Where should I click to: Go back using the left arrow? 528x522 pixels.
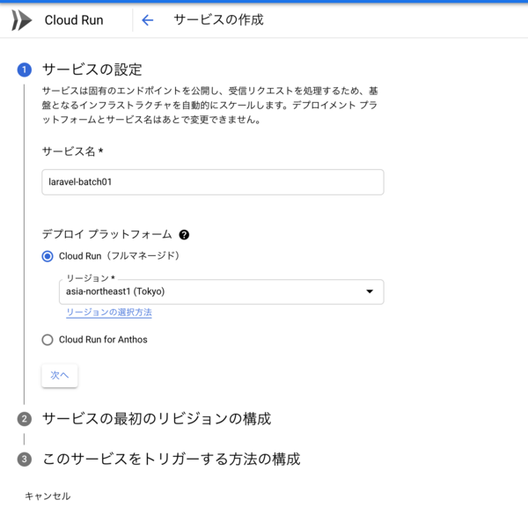[147, 20]
